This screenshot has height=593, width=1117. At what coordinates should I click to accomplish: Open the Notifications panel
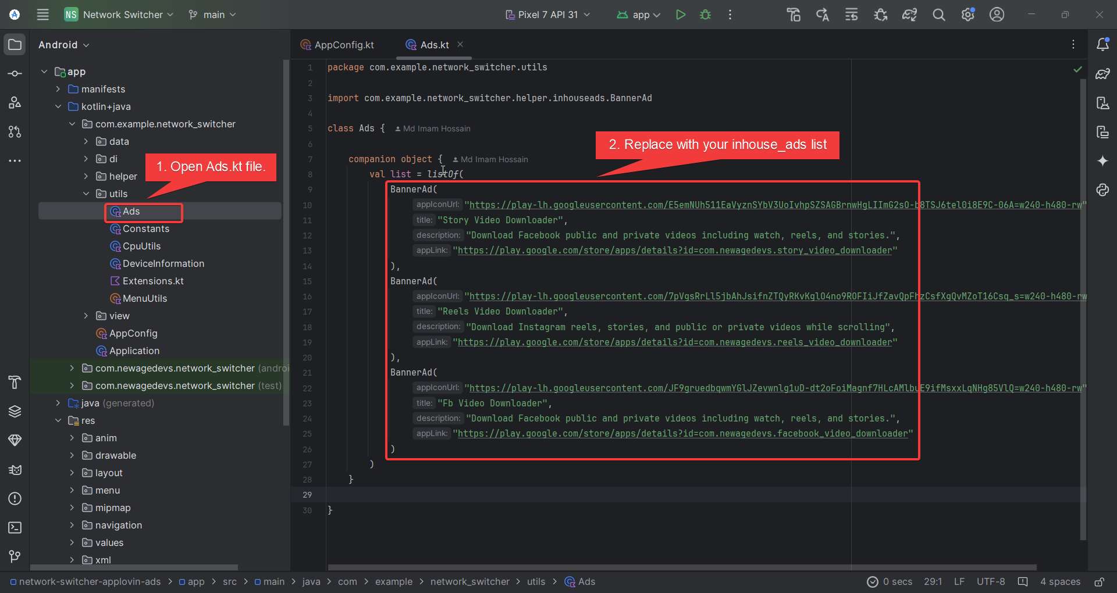click(1103, 44)
